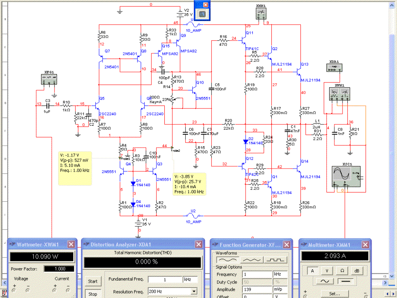Click the mVp unit box for Amplitude
This screenshot has height=298, width=397.
click(x=280, y=289)
